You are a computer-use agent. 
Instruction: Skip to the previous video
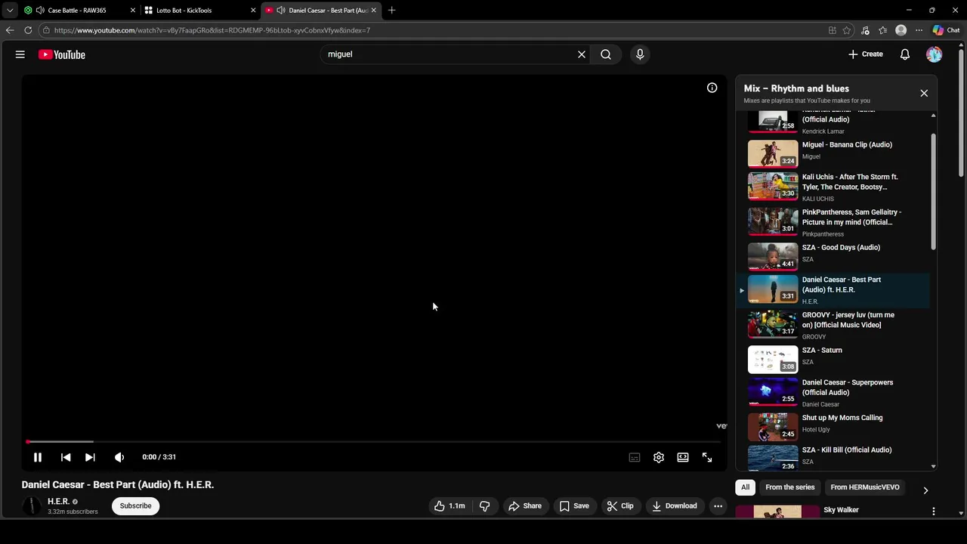pyautogui.click(x=66, y=457)
